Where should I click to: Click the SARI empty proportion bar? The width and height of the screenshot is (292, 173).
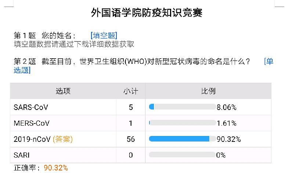(182, 155)
